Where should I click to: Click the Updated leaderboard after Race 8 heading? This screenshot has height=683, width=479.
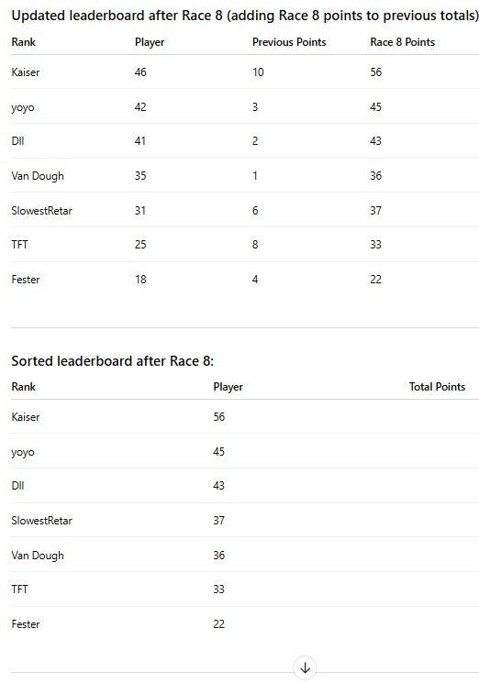click(245, 17)
